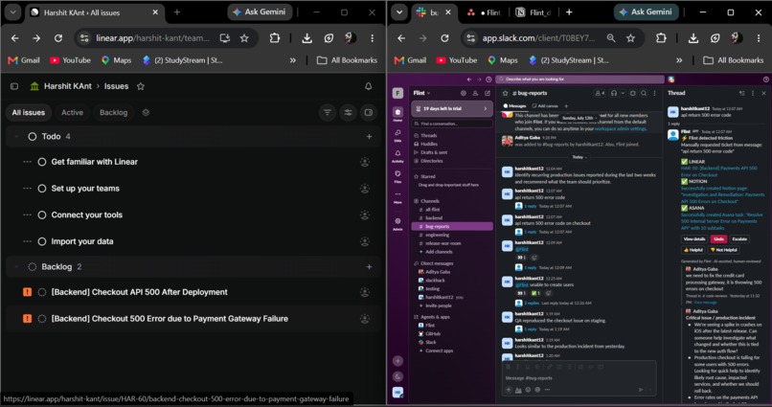772x407 pixels.
Task: Search within the bug-reports channel magnifier icon
Action: pos(644,93)
